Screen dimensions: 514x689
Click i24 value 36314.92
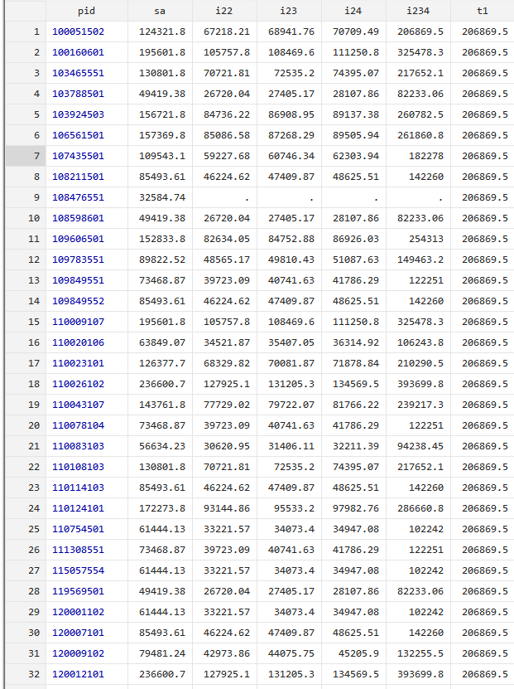pos(353,342)
